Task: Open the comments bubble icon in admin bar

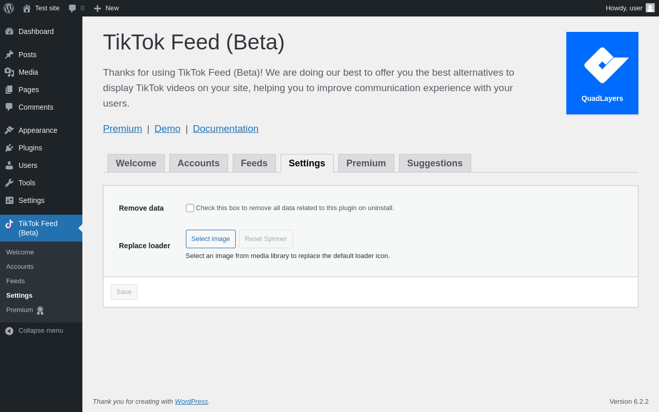Action: pos(73,8)
